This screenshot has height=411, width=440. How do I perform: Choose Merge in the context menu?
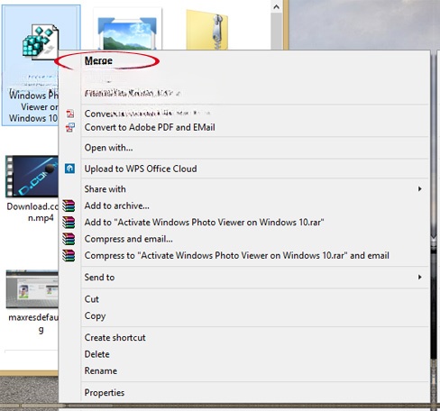[x=98, y=60]
